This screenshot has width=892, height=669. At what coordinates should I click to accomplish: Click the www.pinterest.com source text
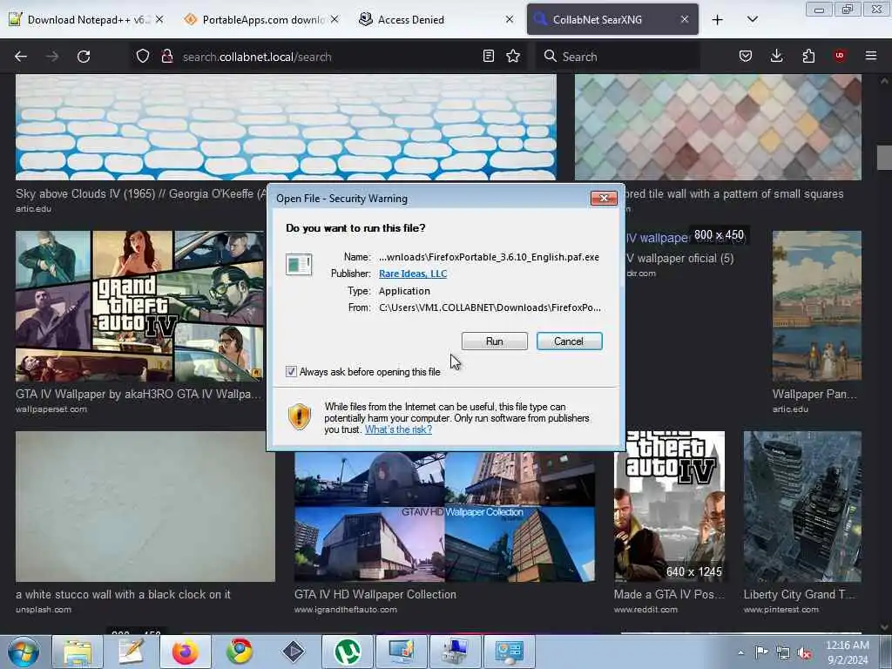[781, 609]
